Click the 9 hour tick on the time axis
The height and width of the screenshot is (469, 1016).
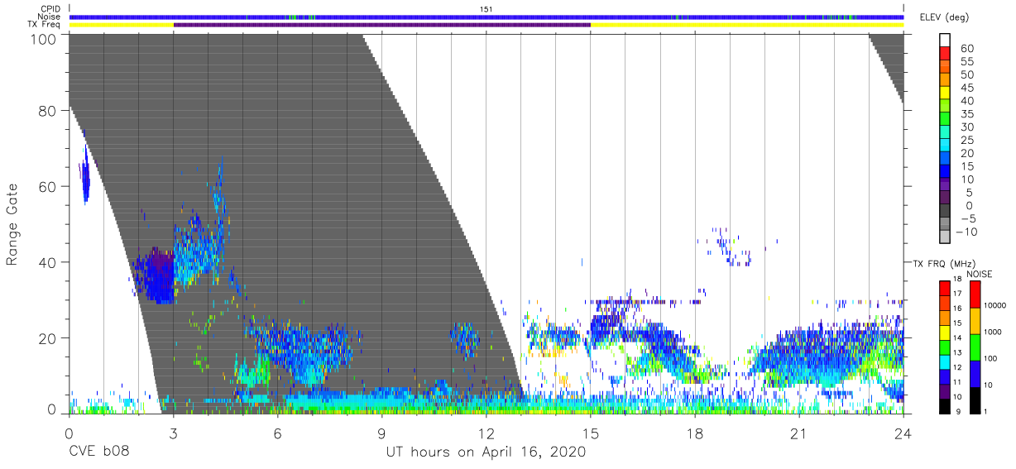(381, 433)
